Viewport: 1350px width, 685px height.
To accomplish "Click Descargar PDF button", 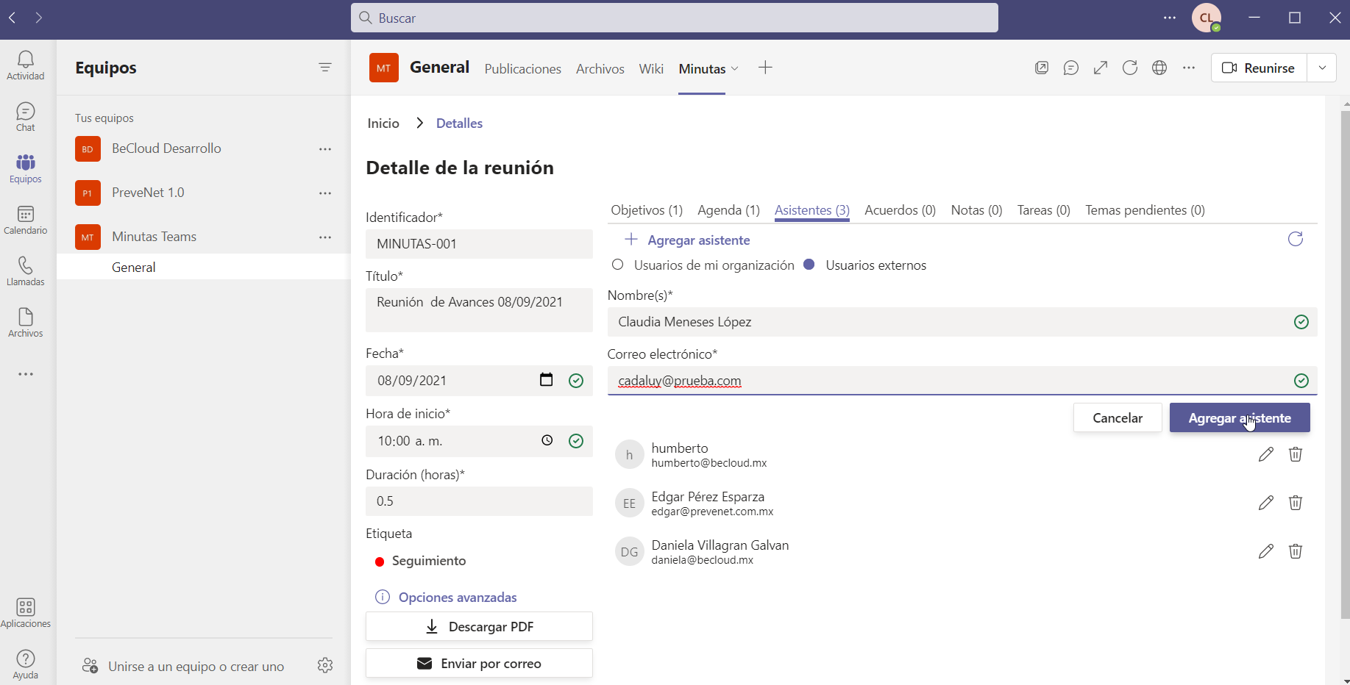I will 479,626.
